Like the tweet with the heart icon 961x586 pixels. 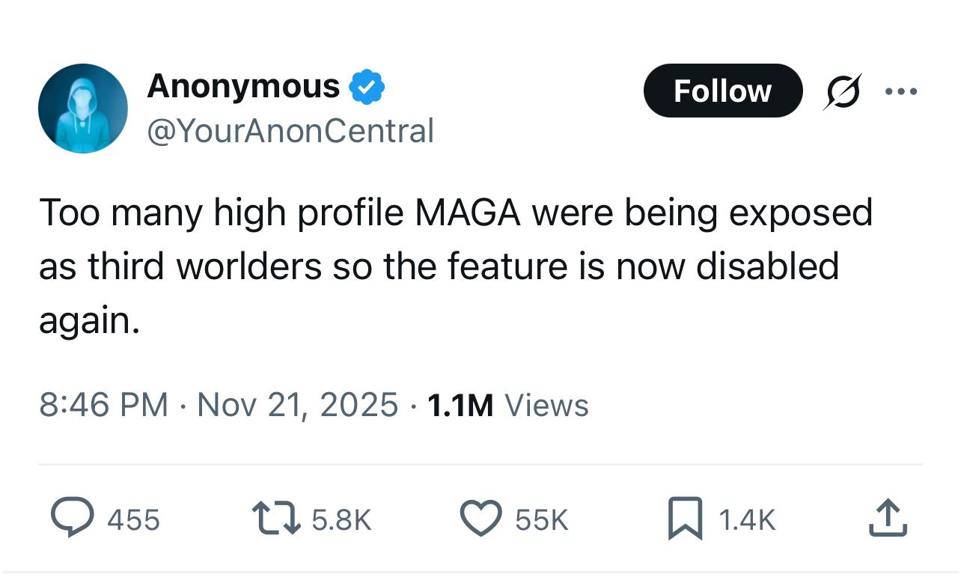click(479, 519)
